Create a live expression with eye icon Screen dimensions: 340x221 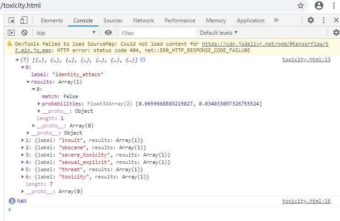[108, 32]
